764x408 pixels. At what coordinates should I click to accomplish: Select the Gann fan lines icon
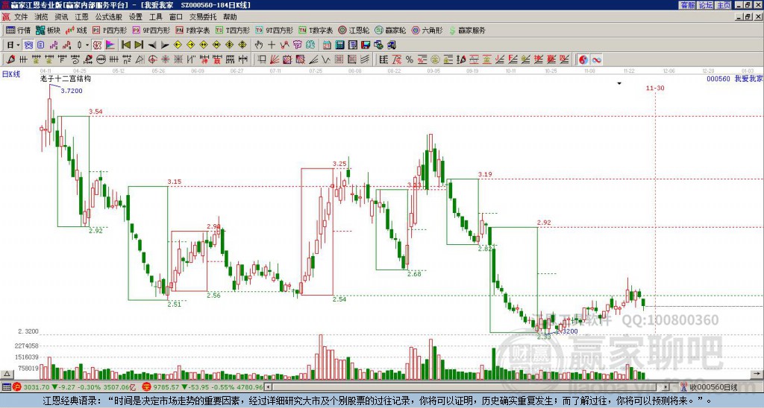click(275, 60)
